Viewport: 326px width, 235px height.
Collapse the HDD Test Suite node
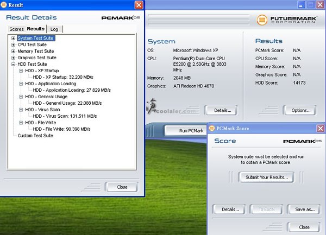[13, 64]
